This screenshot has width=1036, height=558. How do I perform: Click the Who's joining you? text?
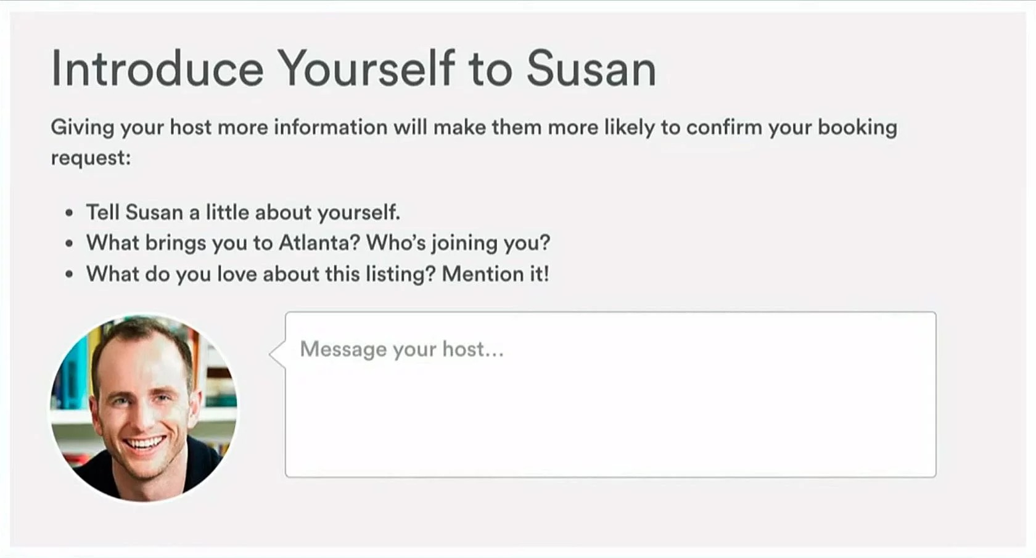coord(458,243)
